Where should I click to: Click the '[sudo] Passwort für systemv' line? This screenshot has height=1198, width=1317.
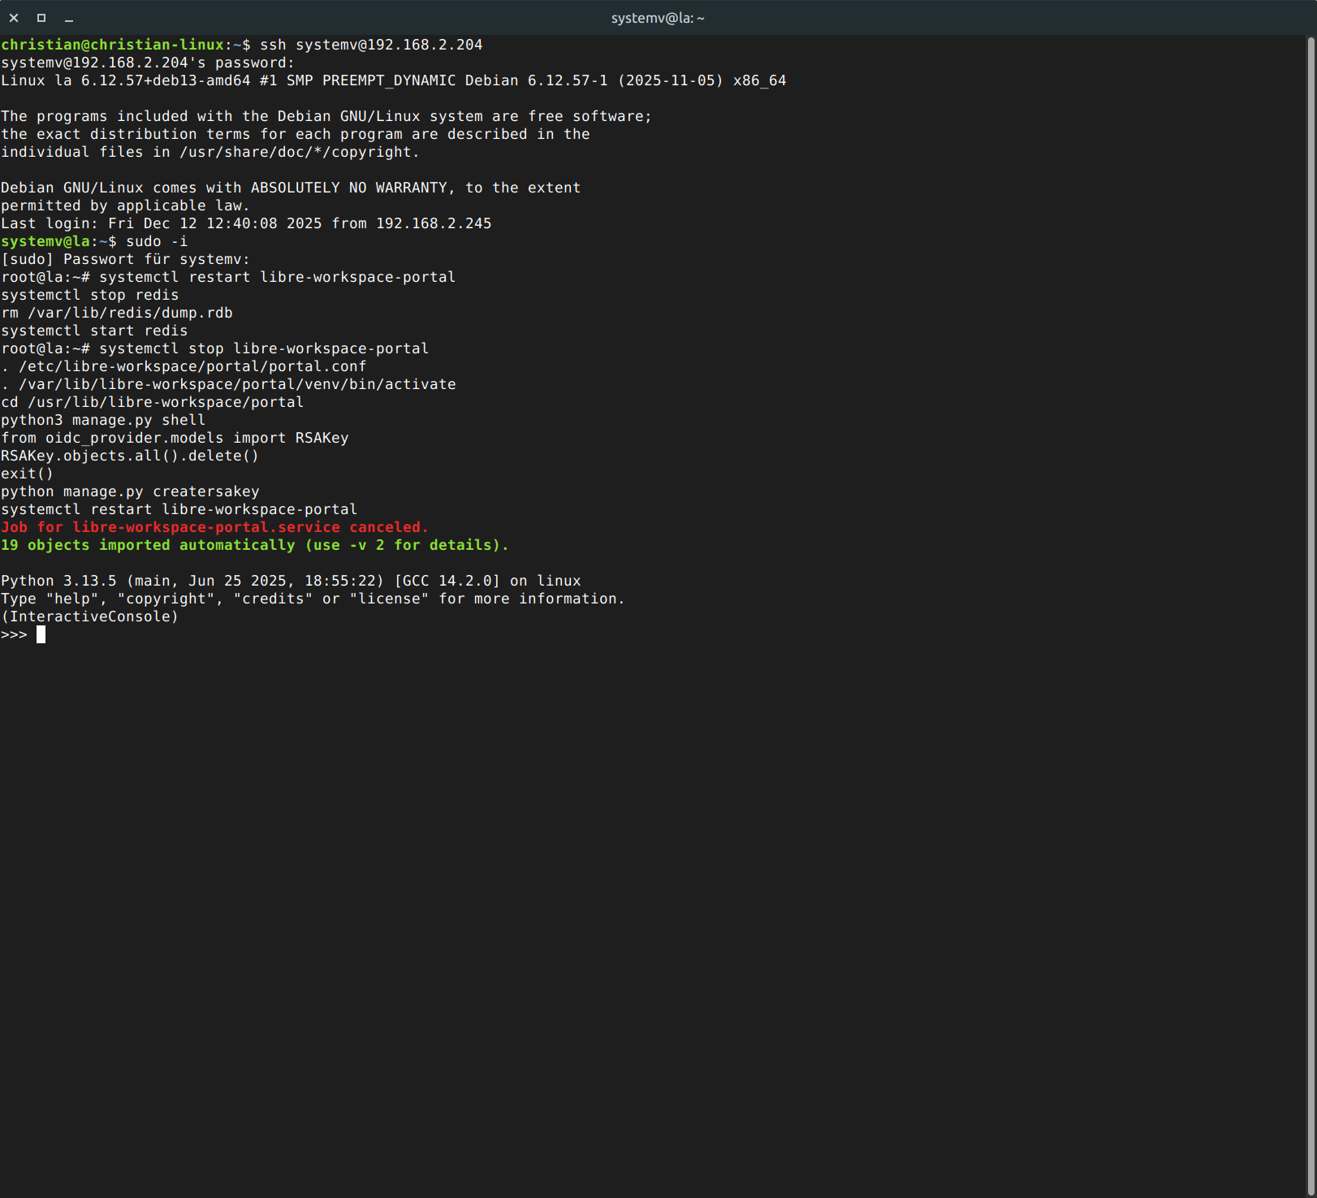click(x=126, y=259)
